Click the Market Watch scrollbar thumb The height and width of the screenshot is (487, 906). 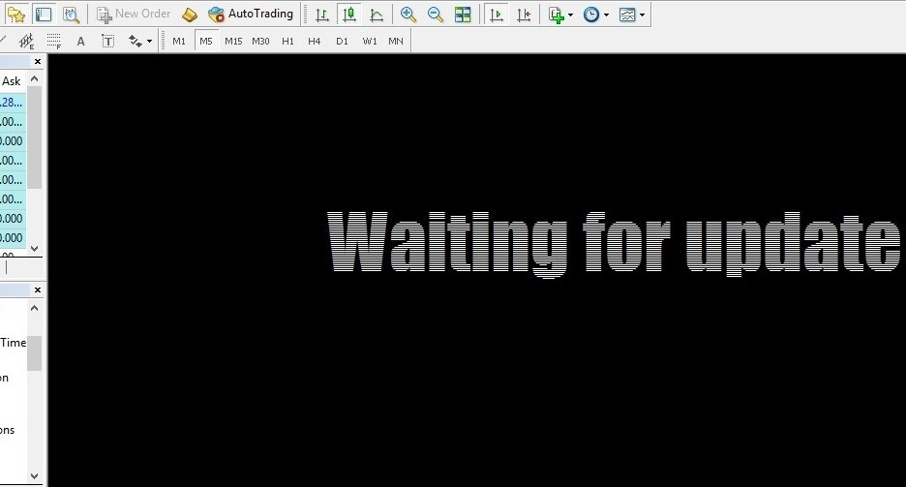(35, 137)
